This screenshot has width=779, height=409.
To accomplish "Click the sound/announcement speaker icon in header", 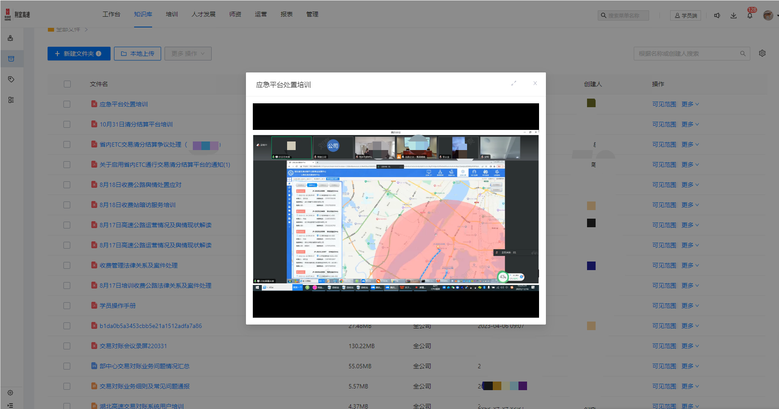I will point(717,15).
